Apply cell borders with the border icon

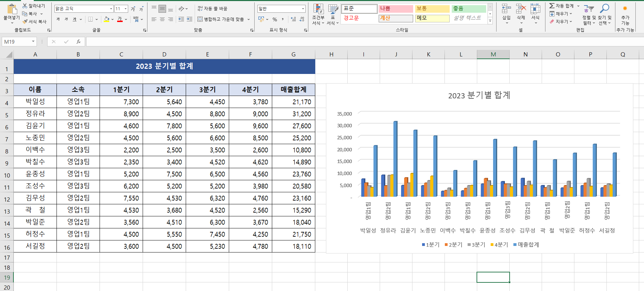tap(90, 19)
